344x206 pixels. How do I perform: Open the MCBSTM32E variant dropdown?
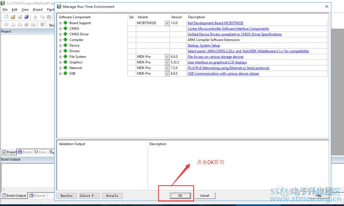coord(167,23)
